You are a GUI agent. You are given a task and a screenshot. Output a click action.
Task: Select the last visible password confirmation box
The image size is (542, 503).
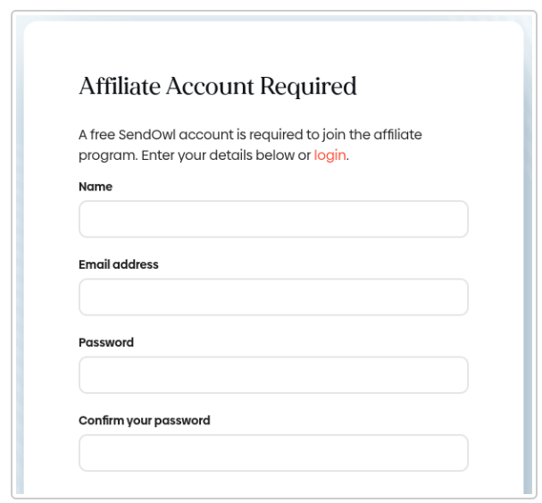click(273, 453)
